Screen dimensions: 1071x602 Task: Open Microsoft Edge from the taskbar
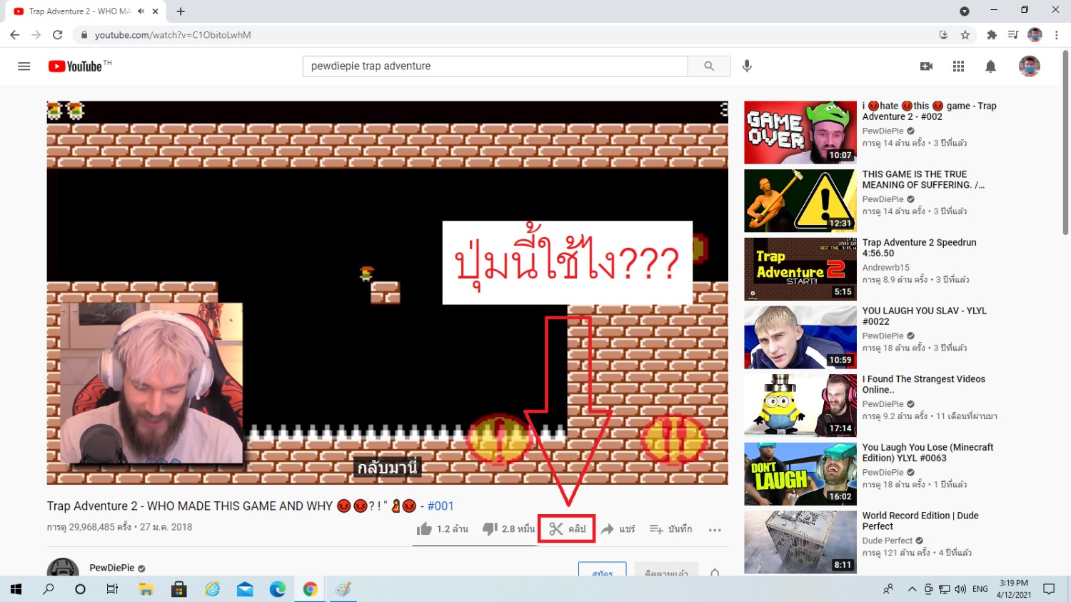click(278, 589)
